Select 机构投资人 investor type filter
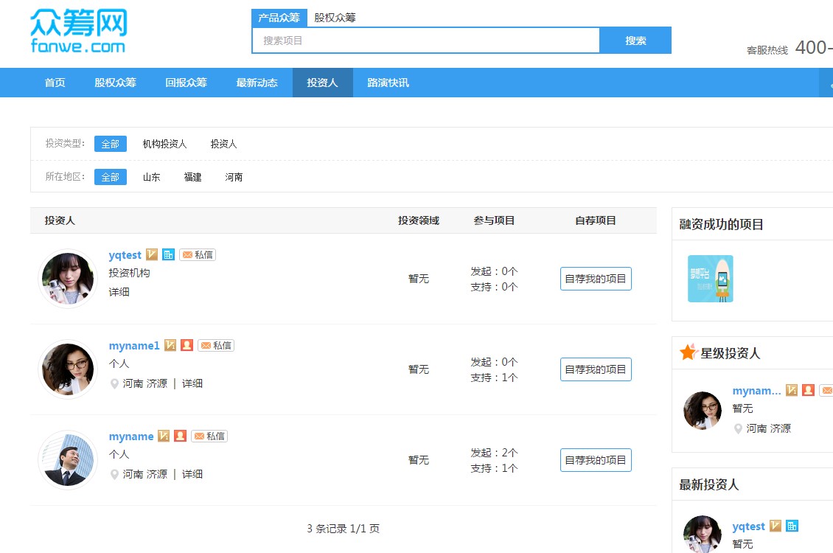This screenshot has width=833, height=553. point(164,143)
